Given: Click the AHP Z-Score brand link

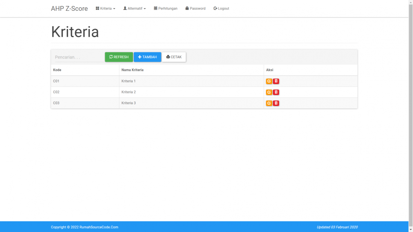Looking at the screenshot, I should click(69, 9).
